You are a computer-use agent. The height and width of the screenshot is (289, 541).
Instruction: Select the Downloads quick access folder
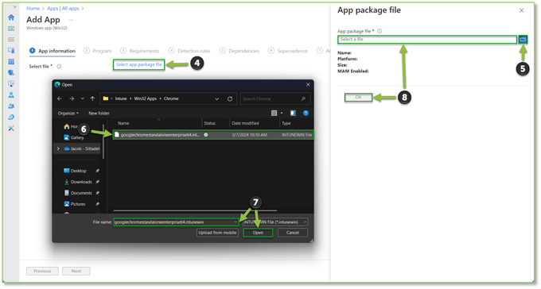(x=81, y=182)
